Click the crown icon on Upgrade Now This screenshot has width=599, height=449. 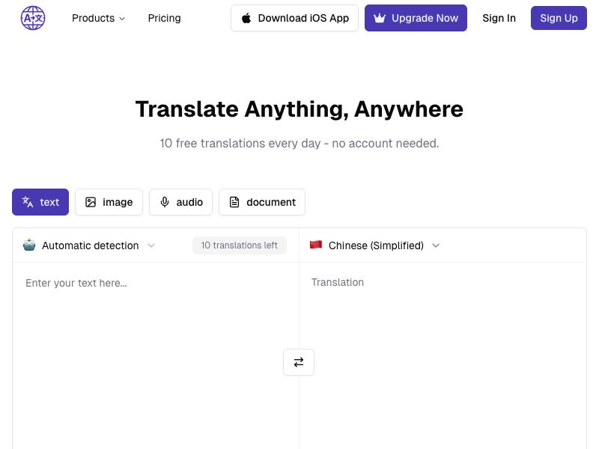point(380,18)
